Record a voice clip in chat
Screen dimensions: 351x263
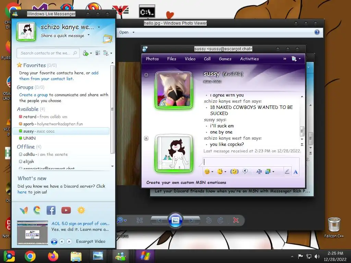(x=245, y=172)
